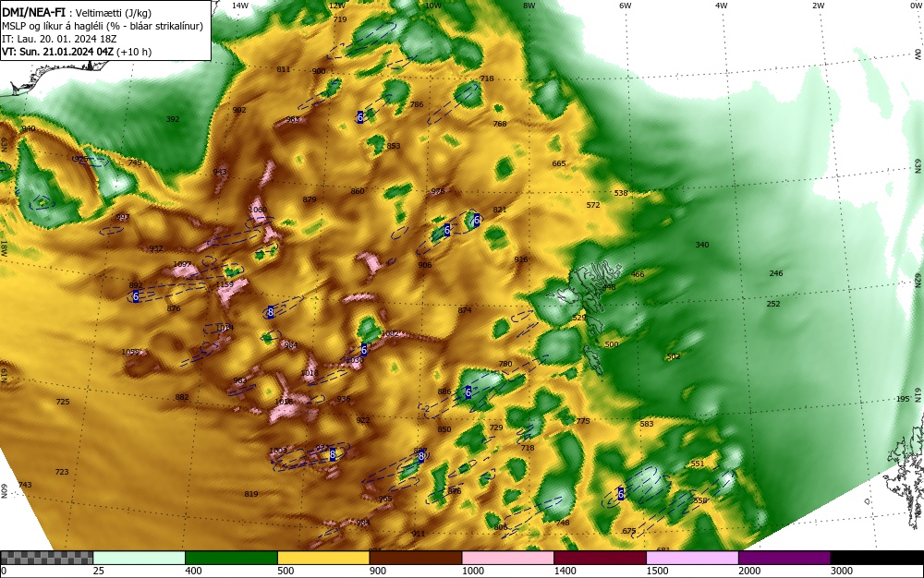This screenshot has width=924, height=578.
Task: Select the black above-3000 legend swatch
Action: click(877, 558)
